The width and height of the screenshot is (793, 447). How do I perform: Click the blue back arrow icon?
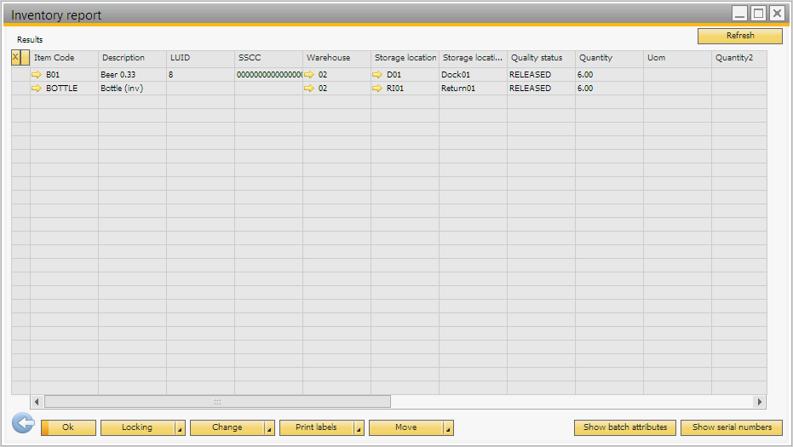[x=23, y=423]
